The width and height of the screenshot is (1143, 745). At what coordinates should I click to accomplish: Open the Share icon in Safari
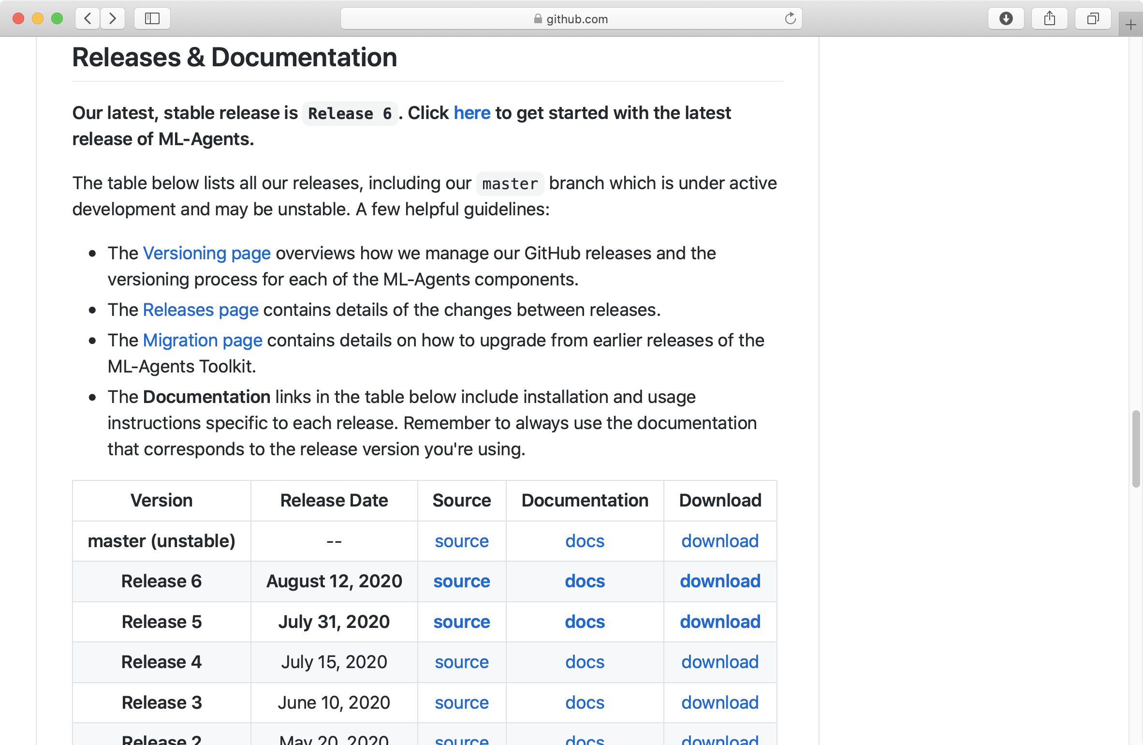(1049, 19)
